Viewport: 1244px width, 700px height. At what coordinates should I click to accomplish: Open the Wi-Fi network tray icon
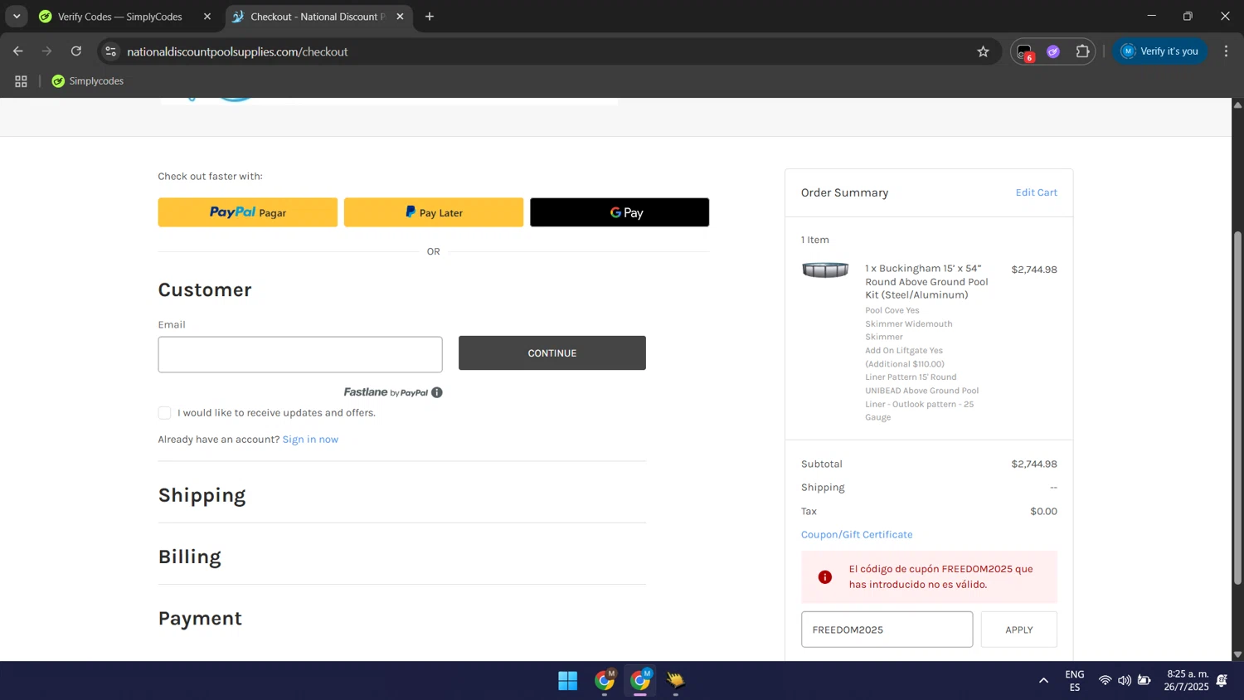[x=1105, y=681]
